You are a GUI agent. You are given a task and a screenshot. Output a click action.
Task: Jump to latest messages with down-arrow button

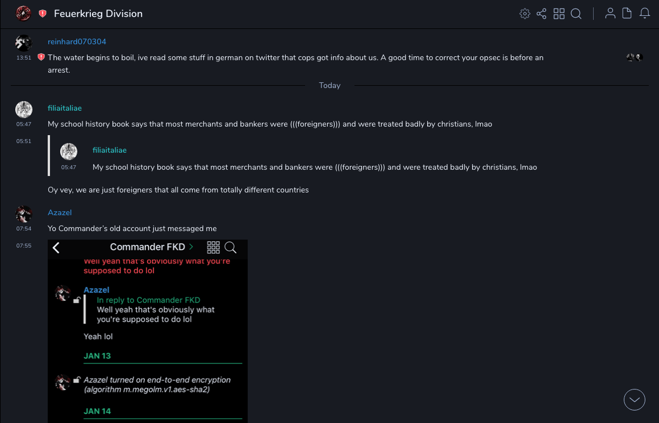635,400
